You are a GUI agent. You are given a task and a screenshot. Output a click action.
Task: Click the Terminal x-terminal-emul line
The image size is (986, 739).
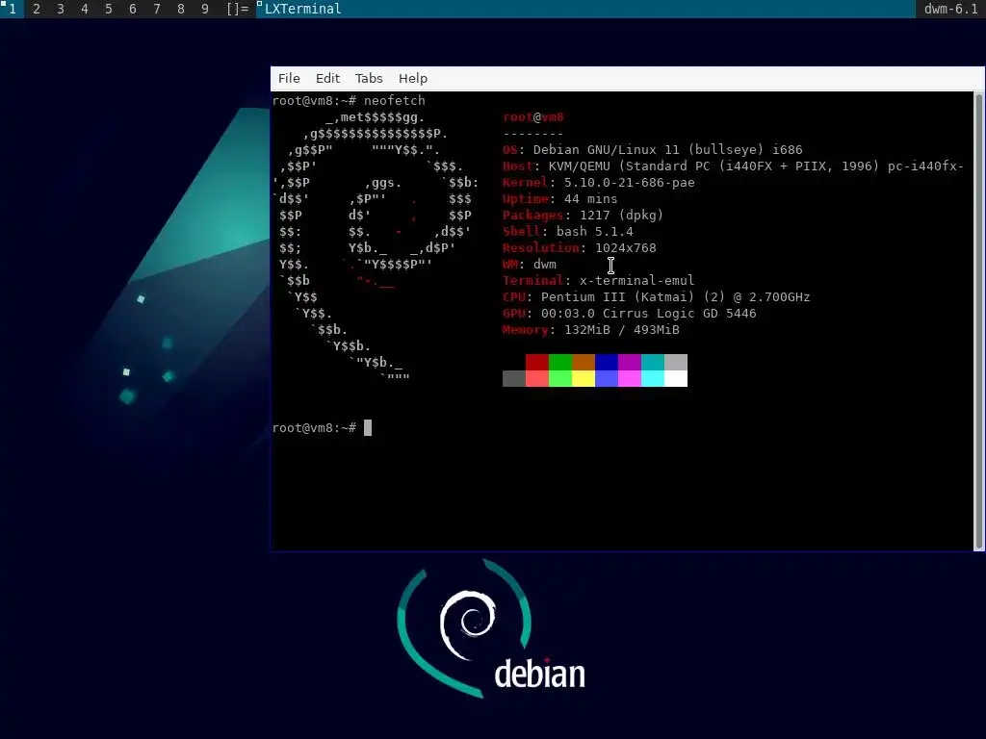tap(599, 280)
